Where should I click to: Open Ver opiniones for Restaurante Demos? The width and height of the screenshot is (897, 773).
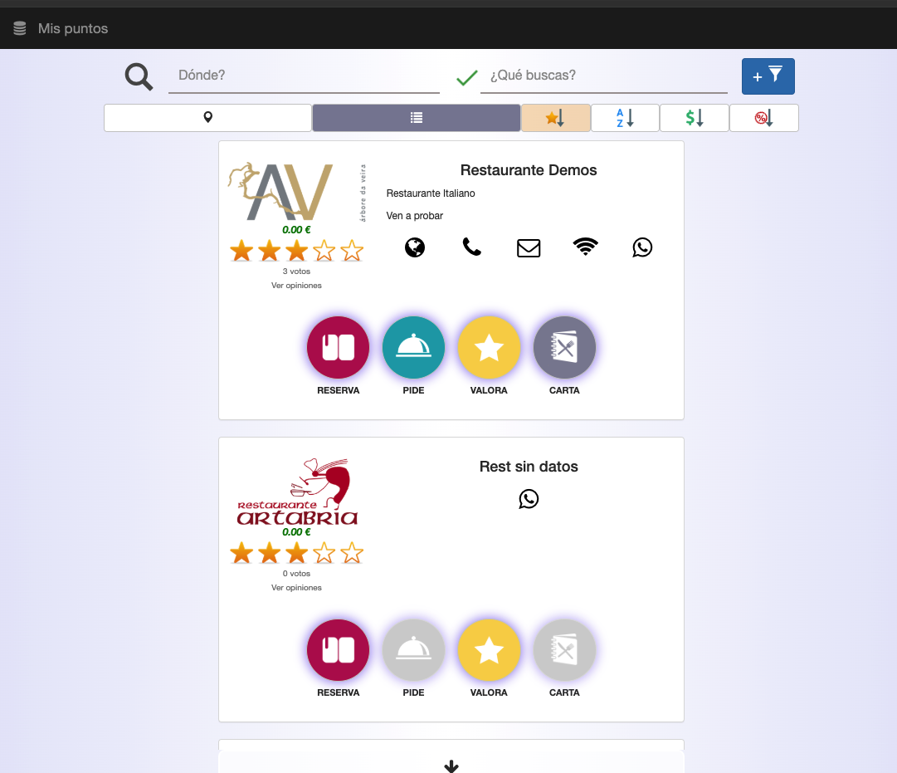click(296, 286)
